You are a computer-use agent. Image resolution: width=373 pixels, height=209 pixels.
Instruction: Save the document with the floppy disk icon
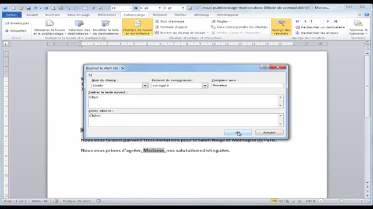pos(29,8)
